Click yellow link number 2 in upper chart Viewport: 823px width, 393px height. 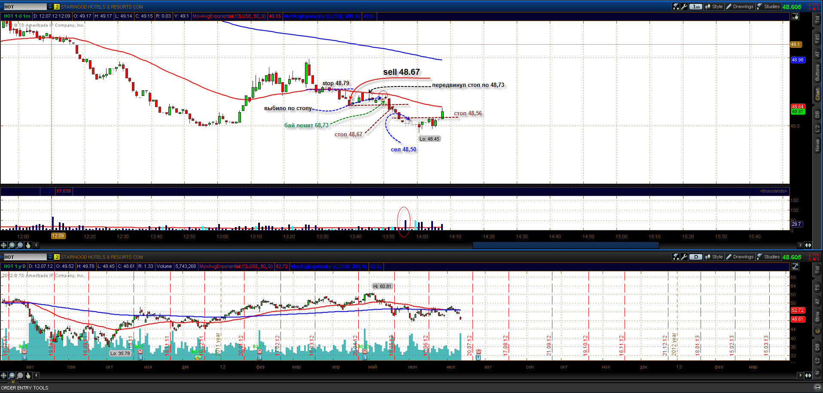pyautogui.click(x=57, y=6)
